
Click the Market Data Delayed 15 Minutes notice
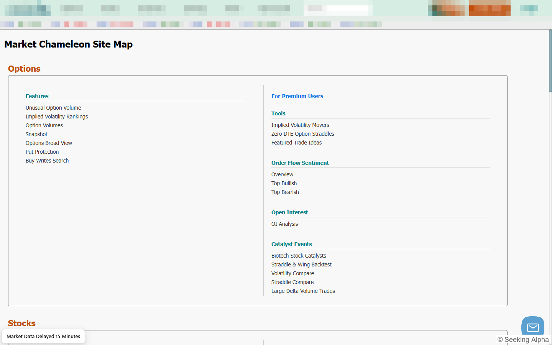43,336
